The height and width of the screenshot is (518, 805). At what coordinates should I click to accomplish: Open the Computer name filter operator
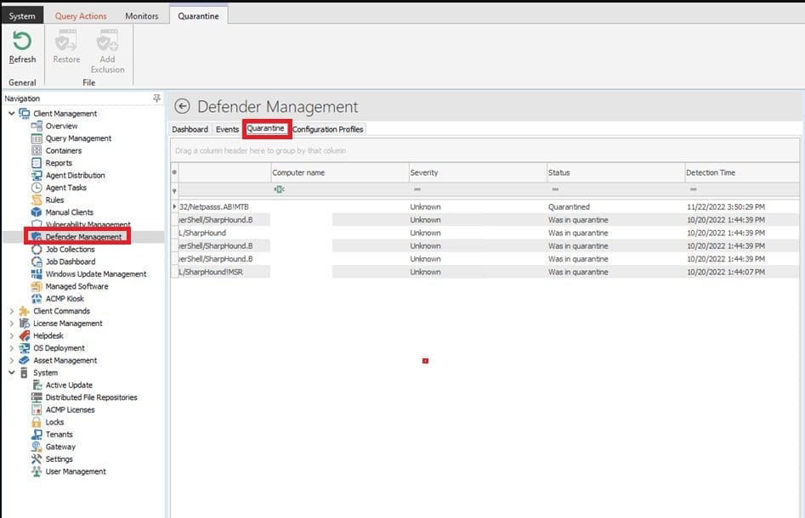[279, 189]
